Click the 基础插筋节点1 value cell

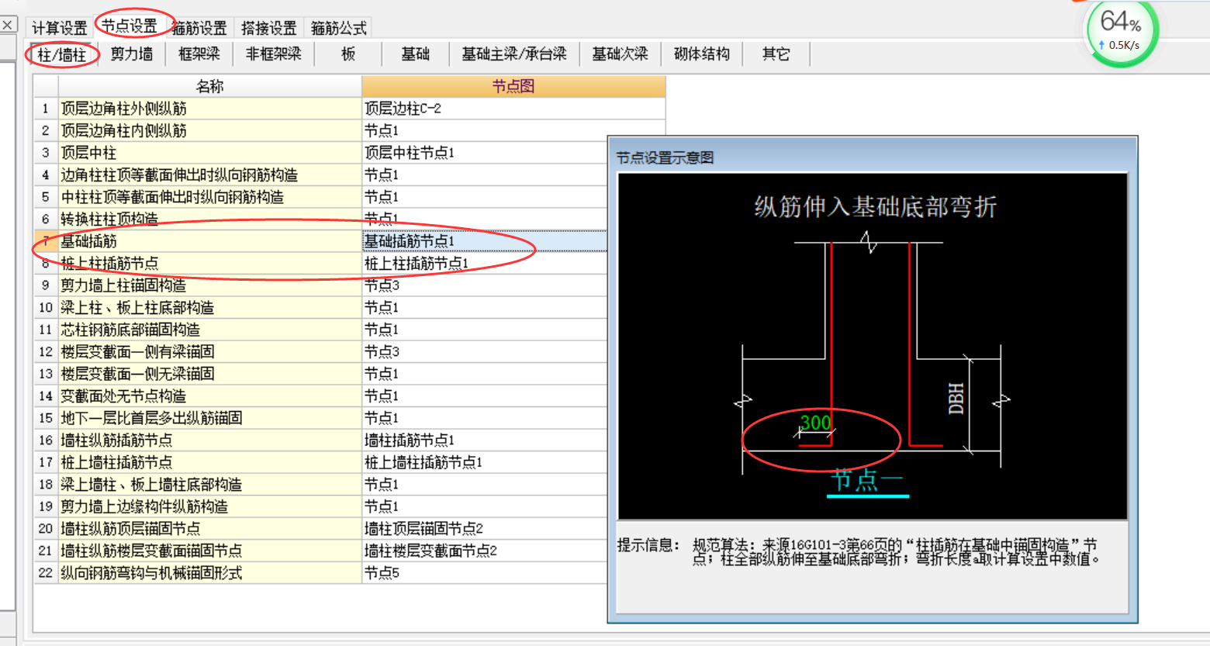(x=485, y=241)
